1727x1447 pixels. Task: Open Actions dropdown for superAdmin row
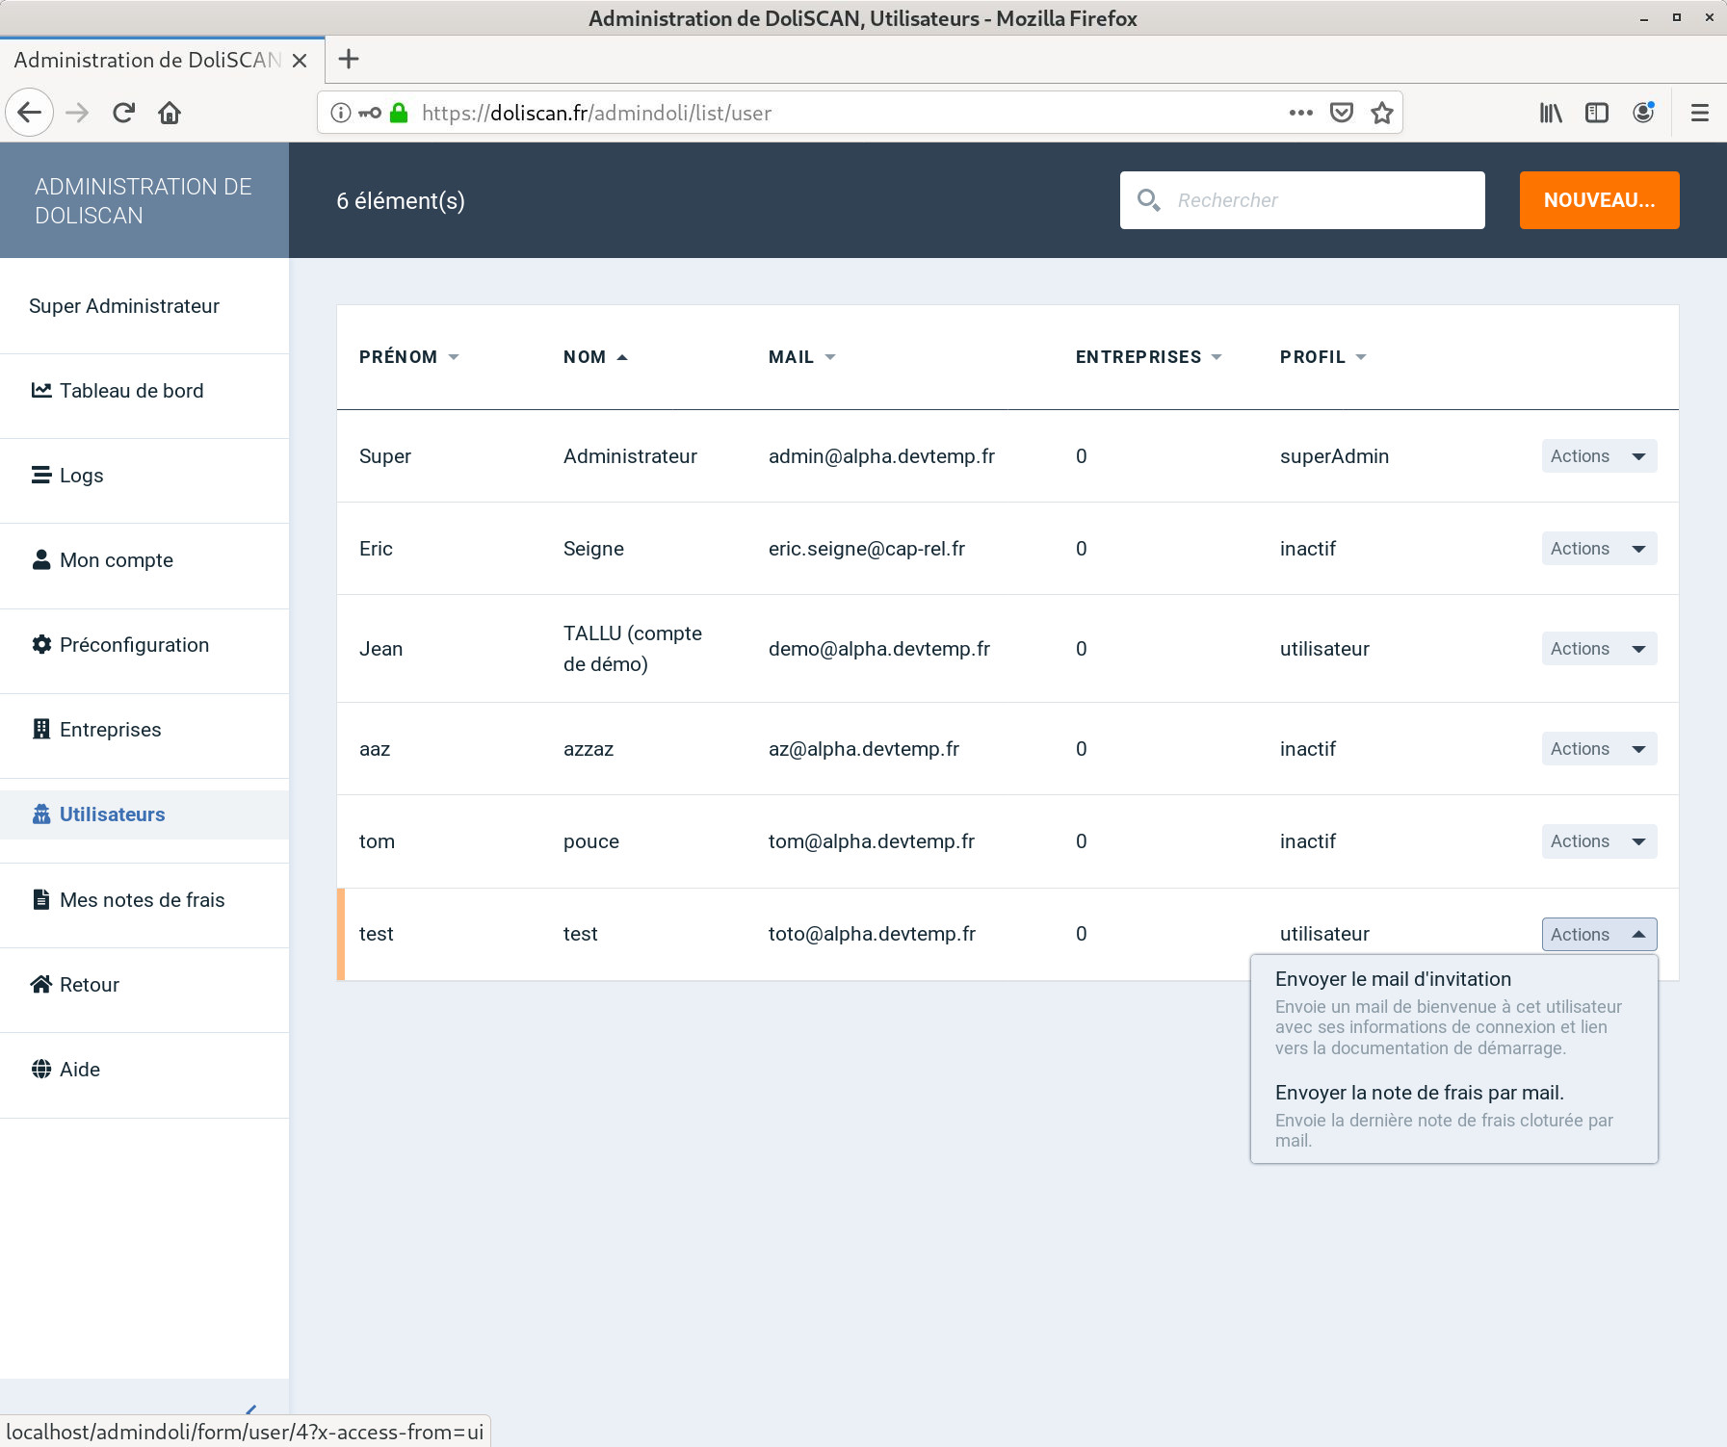[x=1598, y=456]
